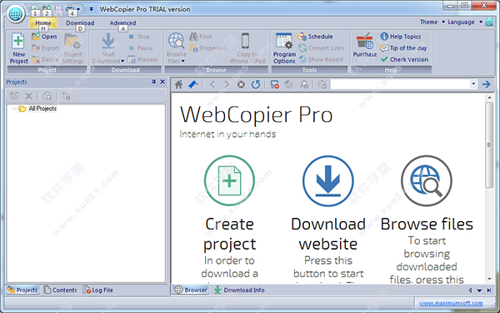Click the Find binoculars button
The width and height of the screenshot is (500, 313).
point(200,37)
